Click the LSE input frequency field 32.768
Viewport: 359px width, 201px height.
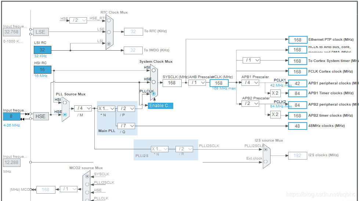[12, 32]
